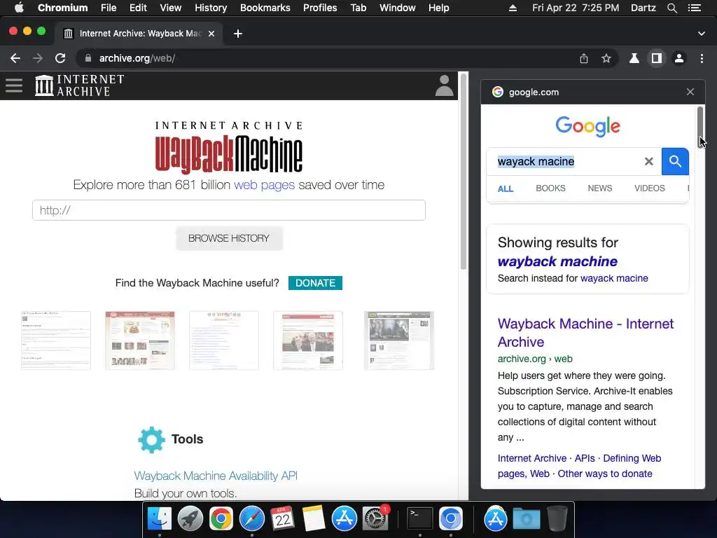Open the first archived page thumbnail

56,340
